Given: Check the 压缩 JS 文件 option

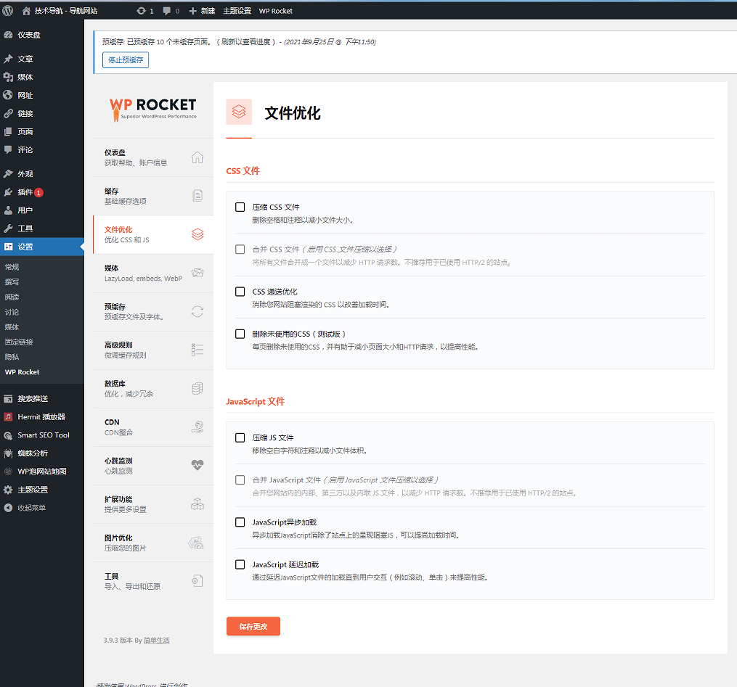Looking at the screenshot, I should [x=240, y=438].
